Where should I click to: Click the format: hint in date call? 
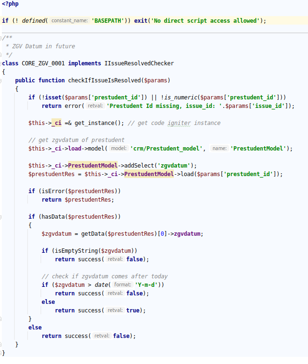click(x=123, y=285)
